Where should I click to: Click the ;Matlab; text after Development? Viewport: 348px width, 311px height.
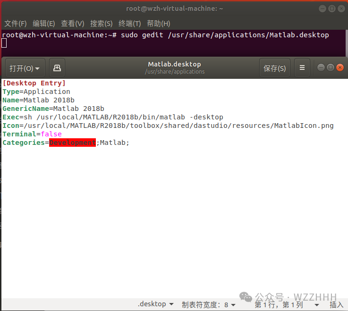point(112,143)
